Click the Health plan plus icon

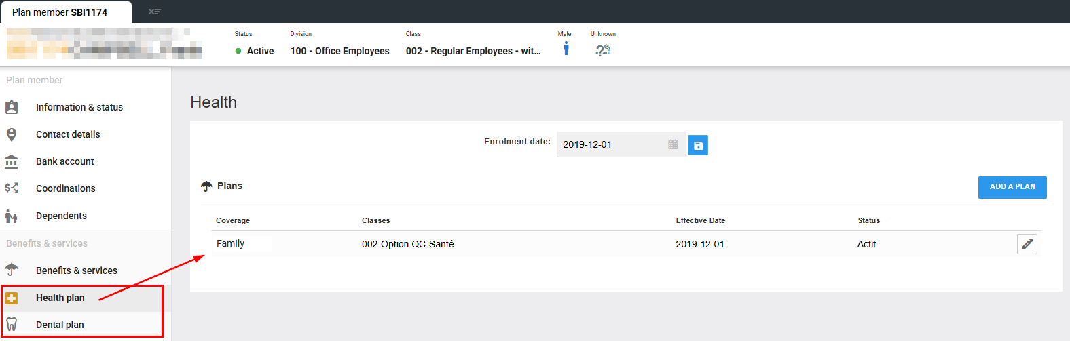click(x=12, y=298)
